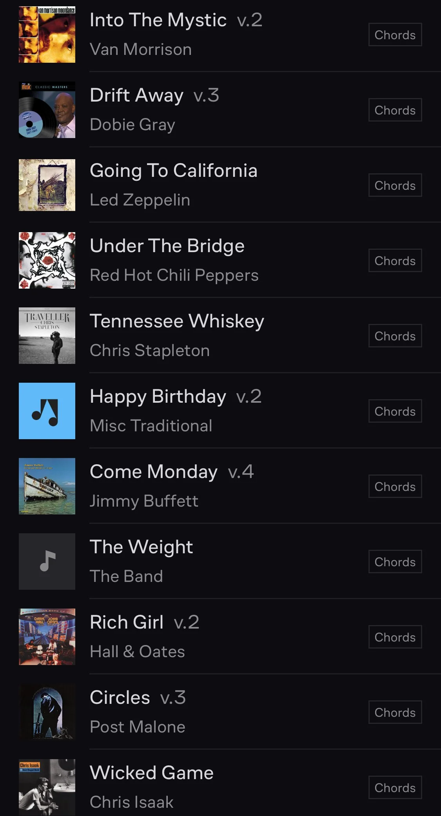Screen dimensions: 441x816
Task: Click the Chords button beside Drift Away
Action: coord(395,110)
